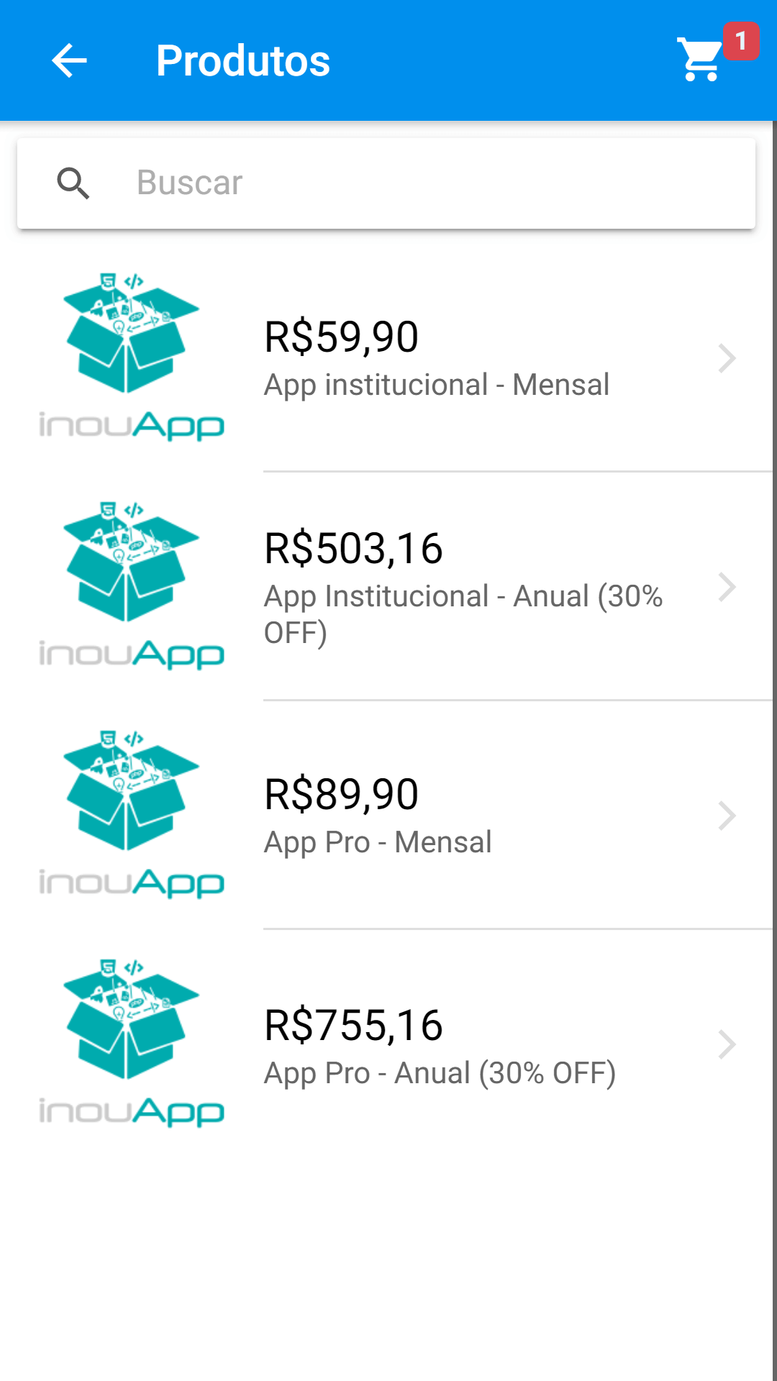The height and width of the screenshot is (1381, 777).
Task: Open the shopping cart icon
Action: [x=700, y=60]
